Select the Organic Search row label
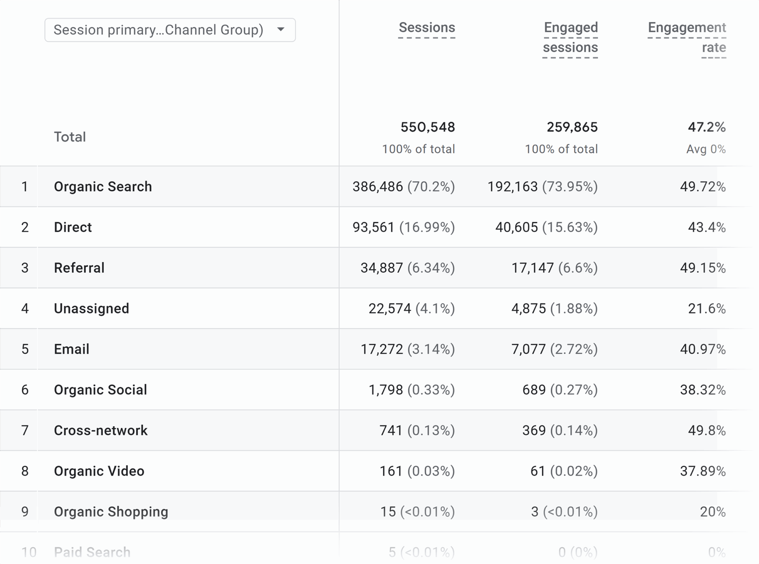759x564 pixels. click(103, 187)
